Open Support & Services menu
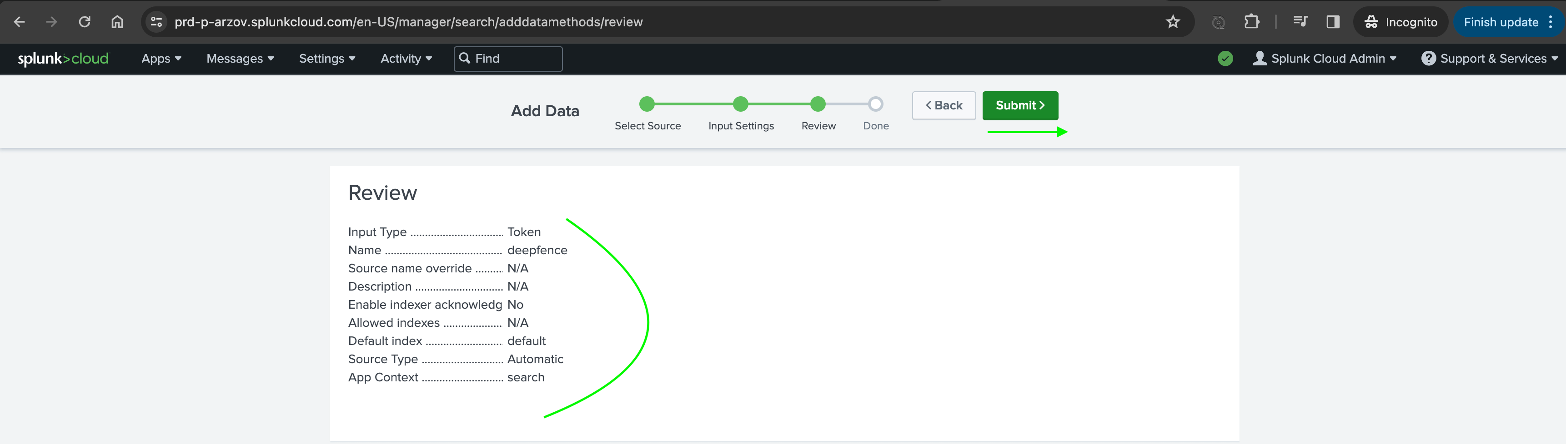Viewport: 1566px width, 444px height. (x=1490, y=59)
